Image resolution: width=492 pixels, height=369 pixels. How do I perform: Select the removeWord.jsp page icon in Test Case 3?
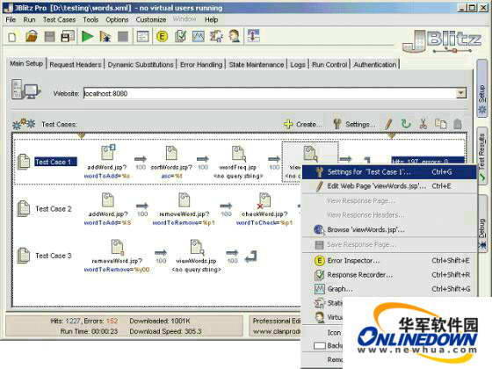click(118, 247)
